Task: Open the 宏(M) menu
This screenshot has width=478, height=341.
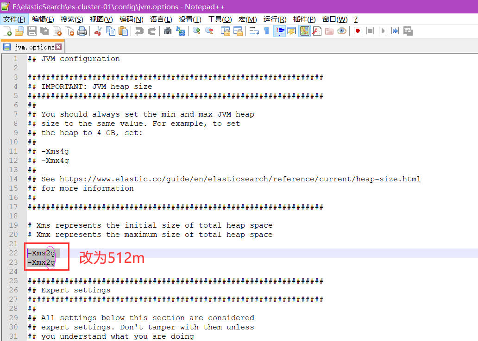Action: (247, 19)
